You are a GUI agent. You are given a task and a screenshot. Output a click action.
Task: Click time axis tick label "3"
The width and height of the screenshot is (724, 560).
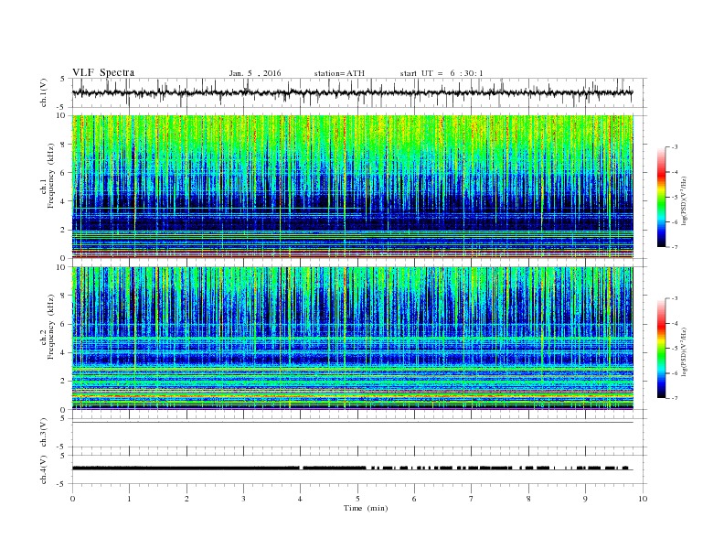[x=243, y=499]
